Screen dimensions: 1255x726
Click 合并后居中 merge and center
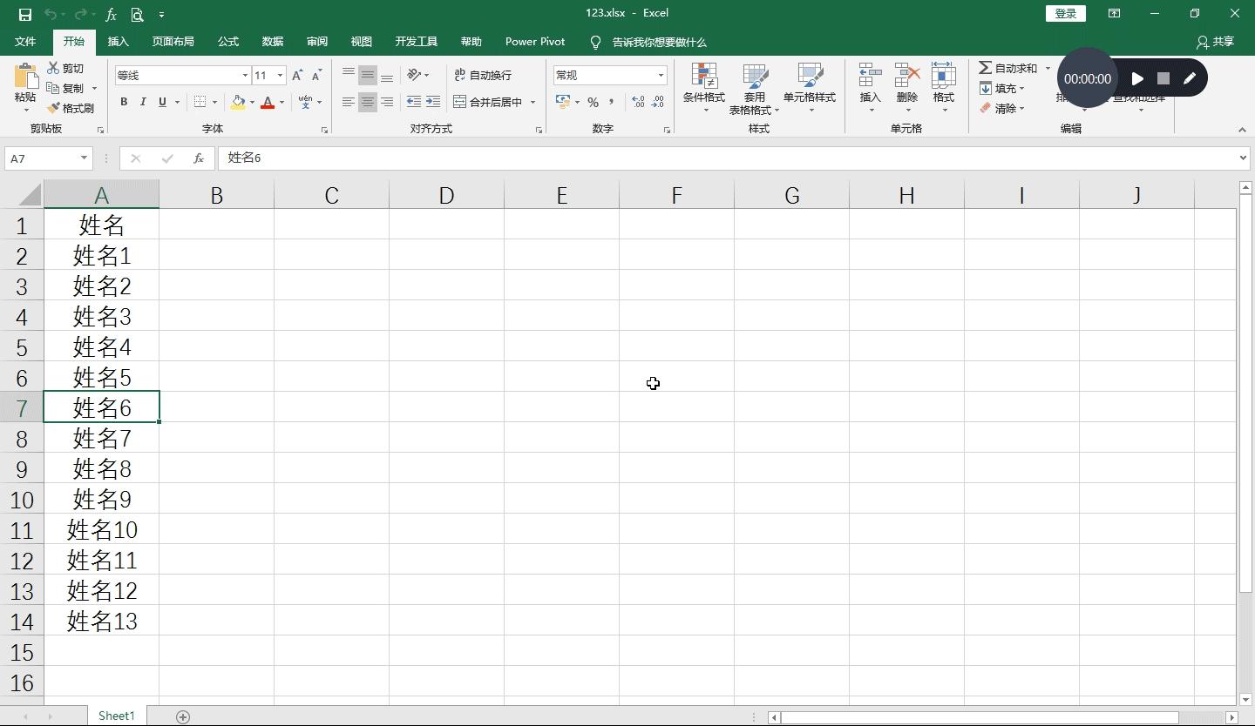(488, 102)
